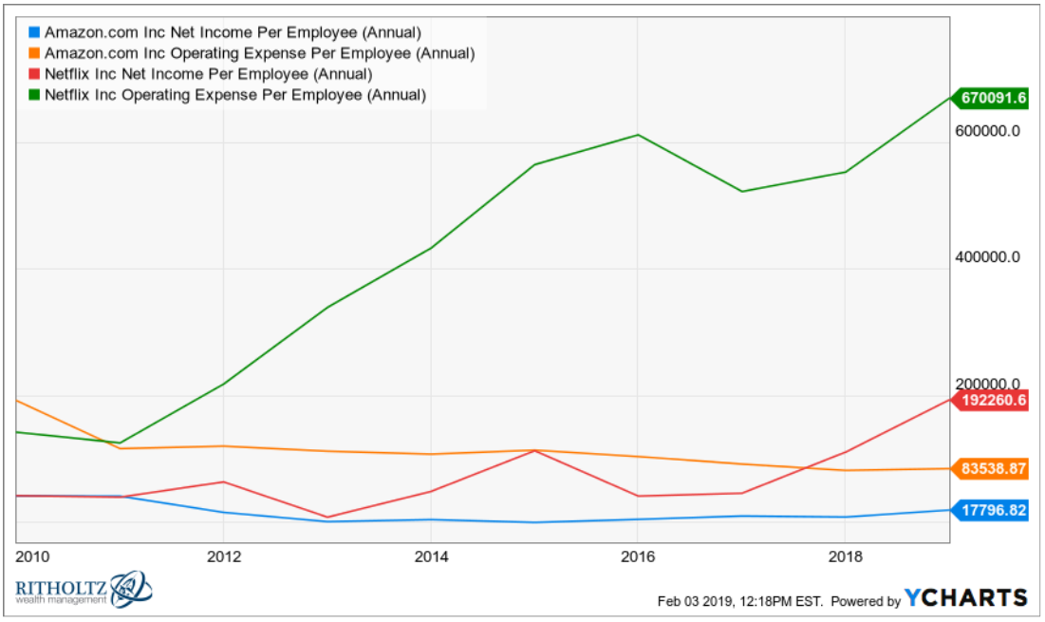Click the 'Feb 03 2019, 12:18PM EST.' timestamp
1045x622 pixels.
click(740, 601)
